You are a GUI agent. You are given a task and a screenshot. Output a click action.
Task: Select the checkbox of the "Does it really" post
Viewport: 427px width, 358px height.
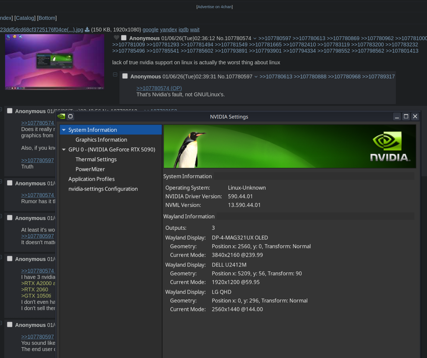(10, 111)
